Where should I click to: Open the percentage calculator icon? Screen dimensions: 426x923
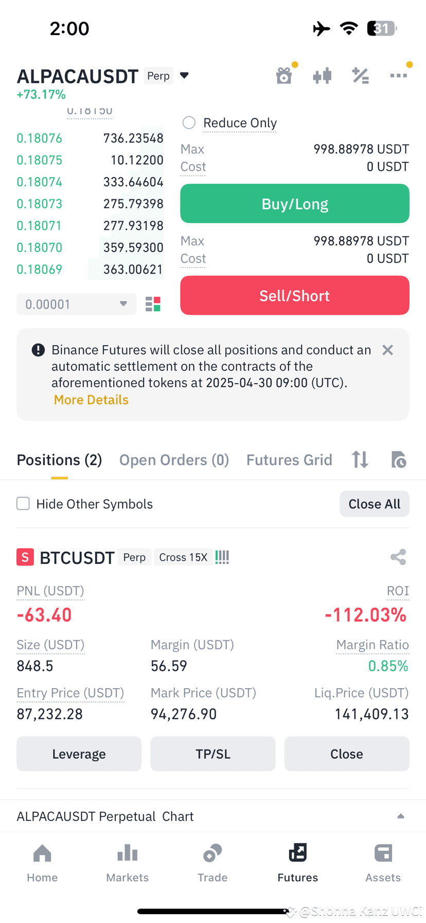coord(360,76)
